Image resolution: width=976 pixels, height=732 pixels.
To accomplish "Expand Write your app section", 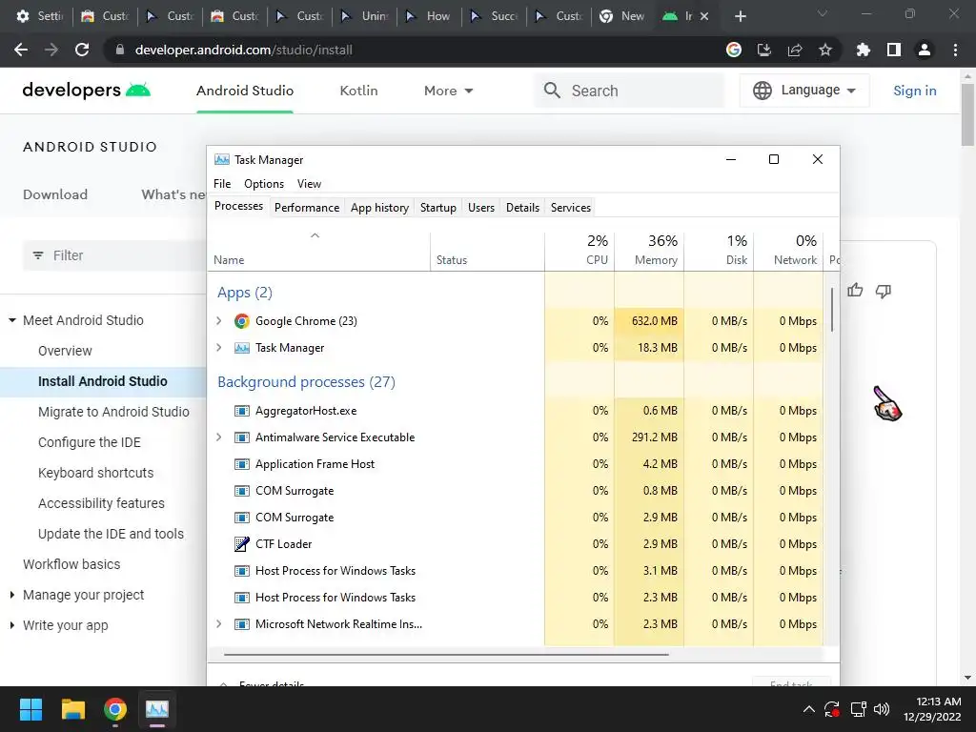I will click(x=11, y=625).
